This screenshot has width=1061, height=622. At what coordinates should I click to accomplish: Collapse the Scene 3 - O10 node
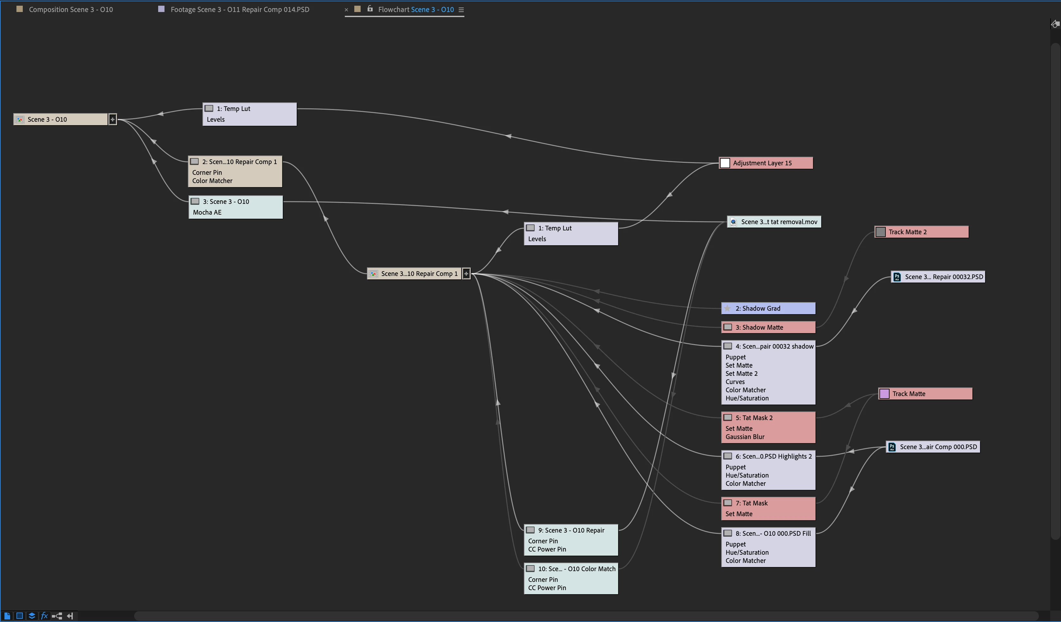point(112,119)
